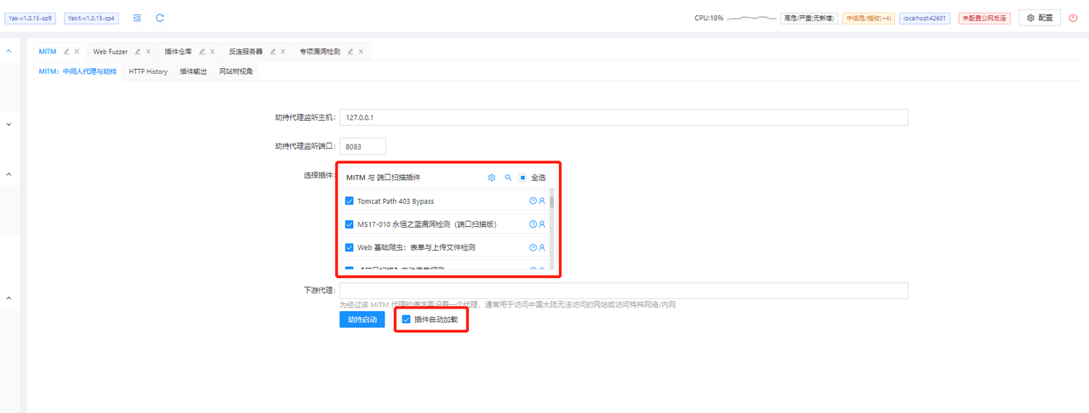Image resolution: width=1089 pixels, height=413 pixels.
Task: Click the refresh icon in the top bar
Action: (160, 18)
